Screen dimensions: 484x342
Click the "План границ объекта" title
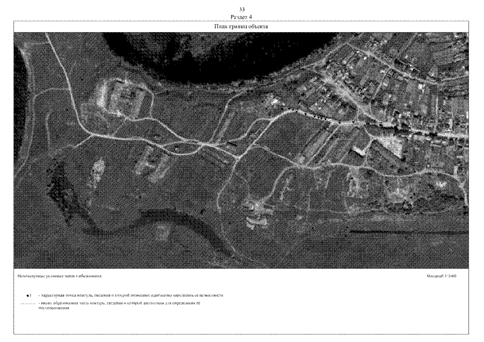pos(242,26)
